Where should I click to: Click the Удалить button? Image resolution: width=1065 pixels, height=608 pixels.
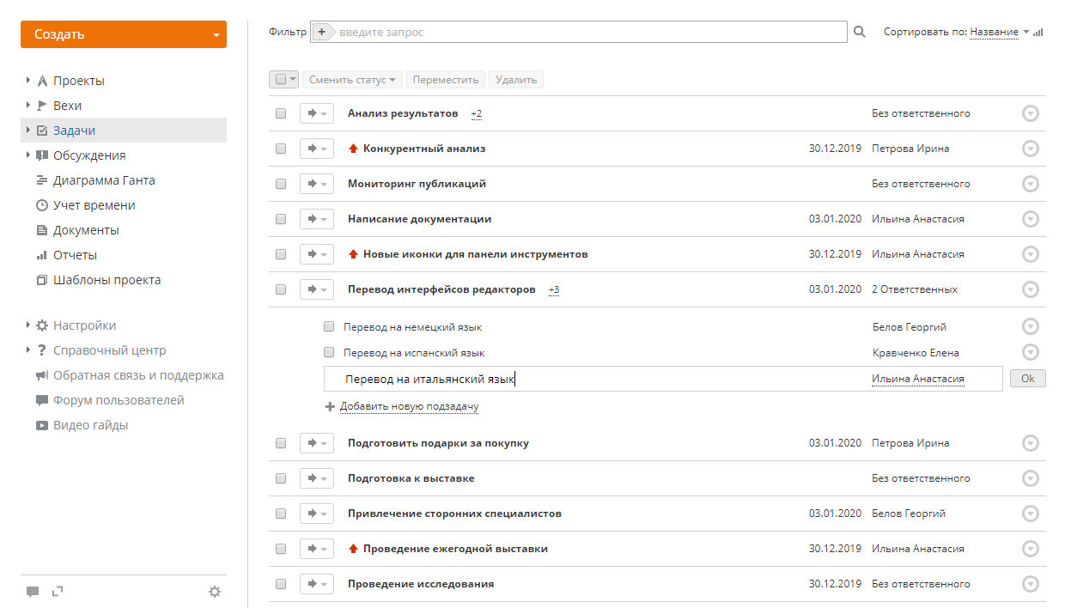pyautogui.click(x=516, y=80)
